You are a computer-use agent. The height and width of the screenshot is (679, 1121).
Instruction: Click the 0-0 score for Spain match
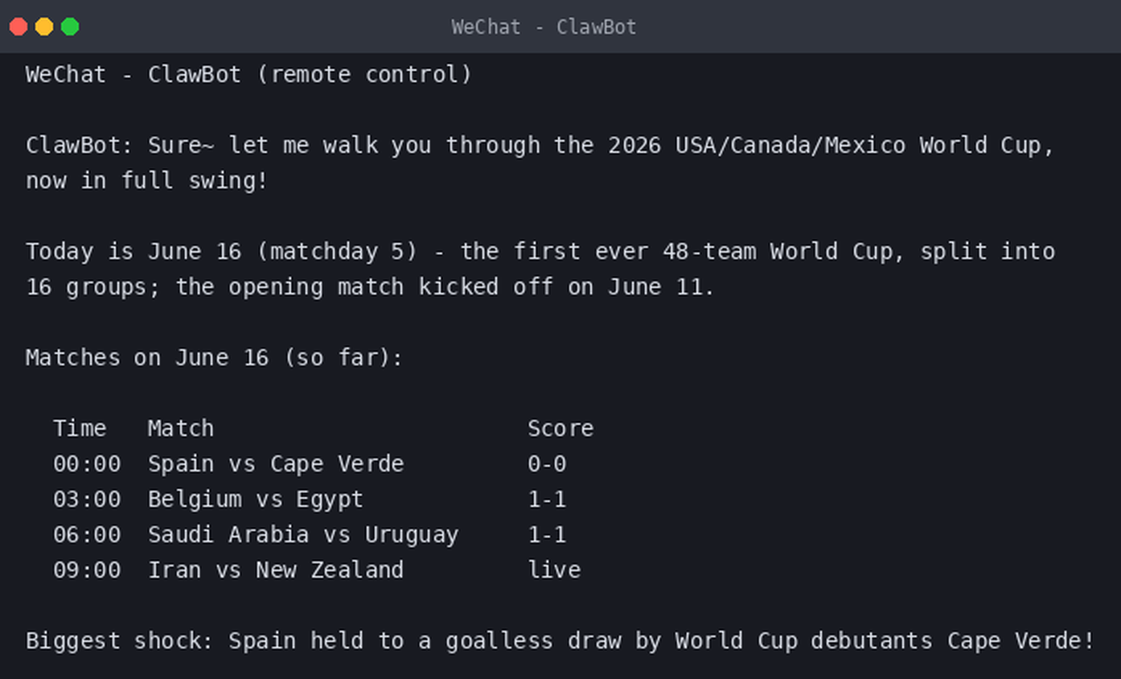pos(547,464)
